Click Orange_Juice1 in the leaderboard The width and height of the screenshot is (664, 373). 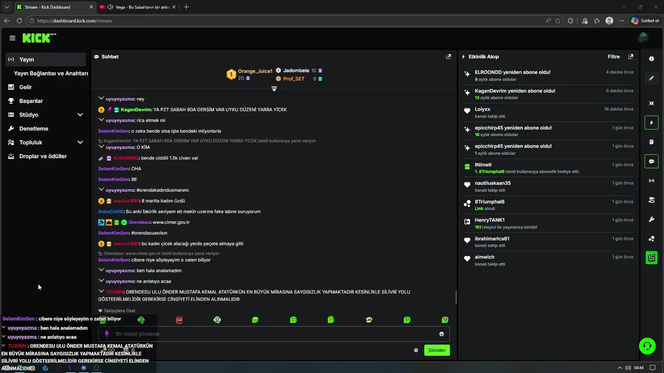(x=255, y=71)
